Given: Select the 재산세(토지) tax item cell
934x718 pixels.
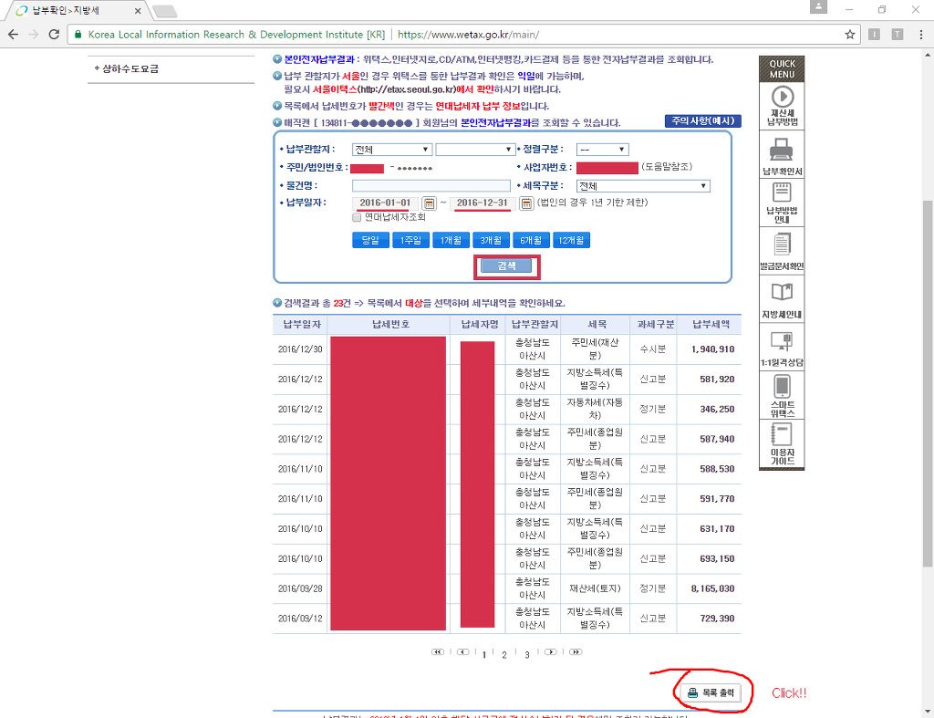Looking at the screenshot, I should (x=595, y=588).
